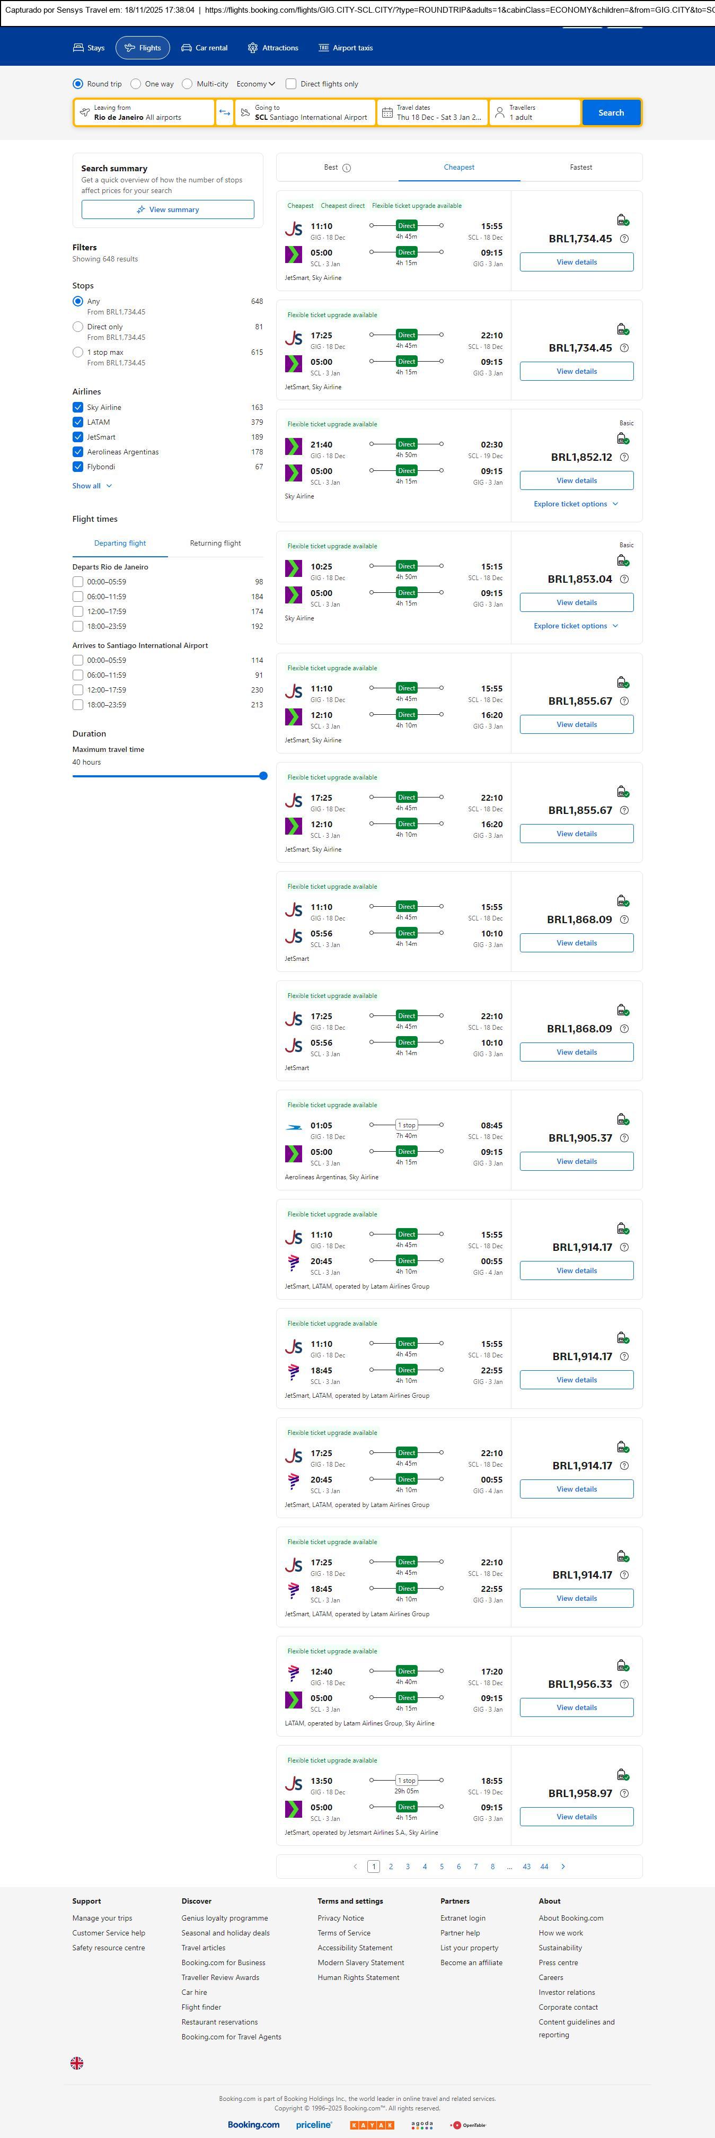The height and width of the screenshot is (2138, 715).
Task: Click the View summary button
Action: [167, 210]
